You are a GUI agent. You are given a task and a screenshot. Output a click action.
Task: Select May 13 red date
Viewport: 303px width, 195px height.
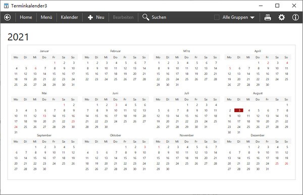[x=44, y=116]
